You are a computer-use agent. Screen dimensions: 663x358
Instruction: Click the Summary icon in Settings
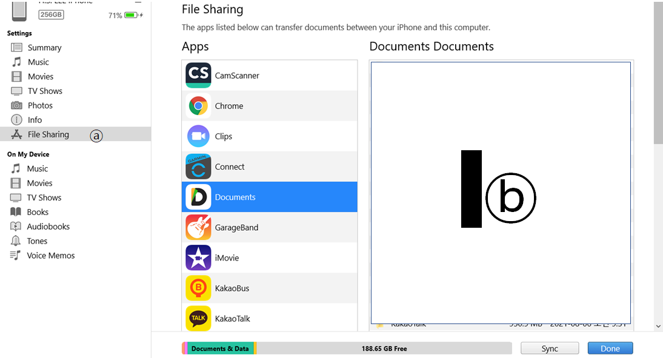tap(16, 47)
